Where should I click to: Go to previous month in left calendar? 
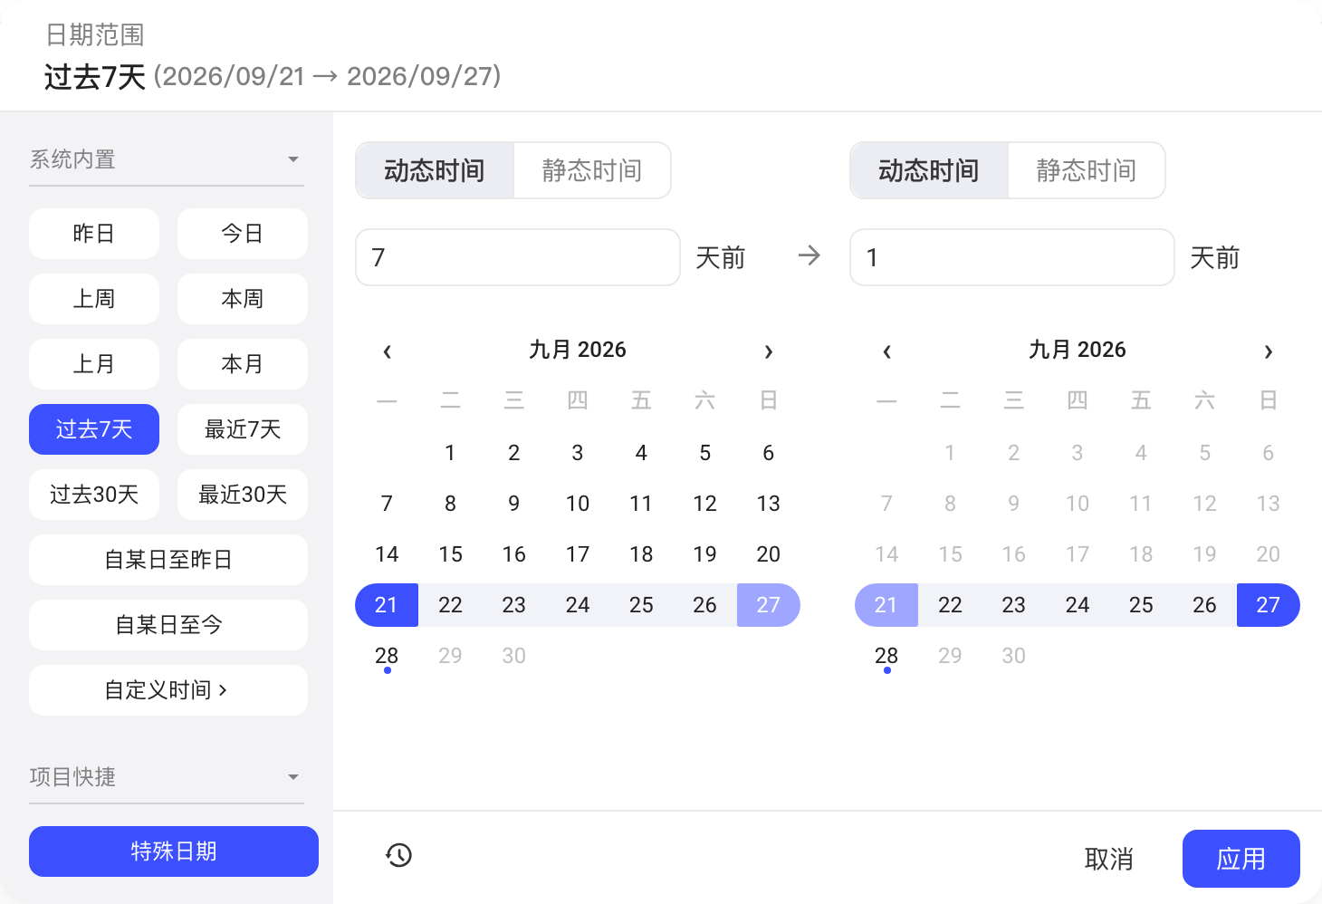pos(387,351)
